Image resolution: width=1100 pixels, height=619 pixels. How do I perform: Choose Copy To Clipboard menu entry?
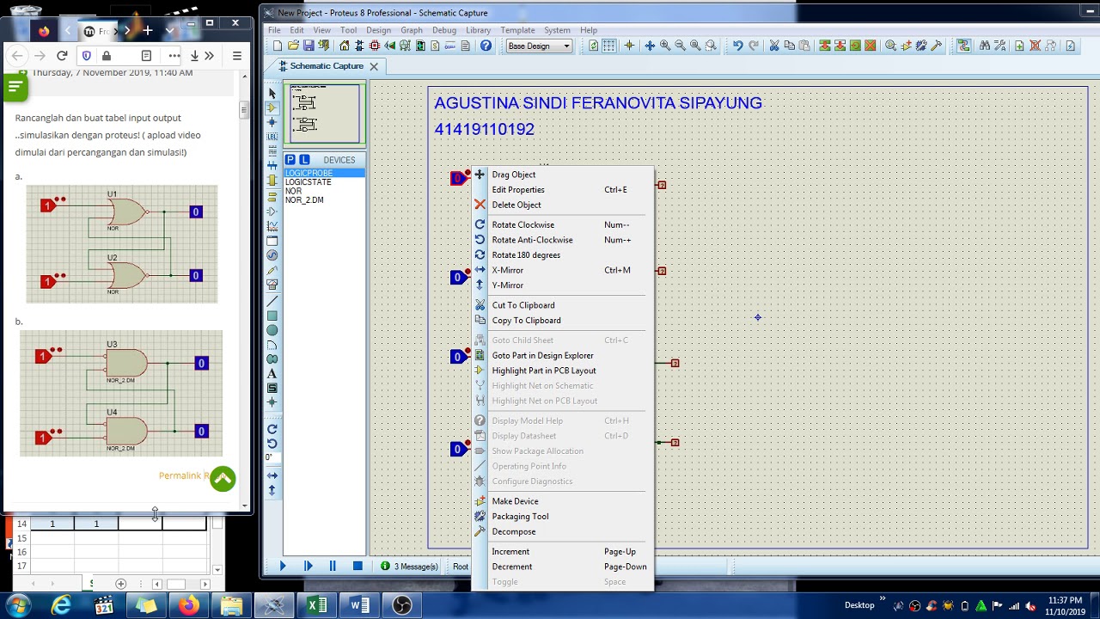(563, 321)
